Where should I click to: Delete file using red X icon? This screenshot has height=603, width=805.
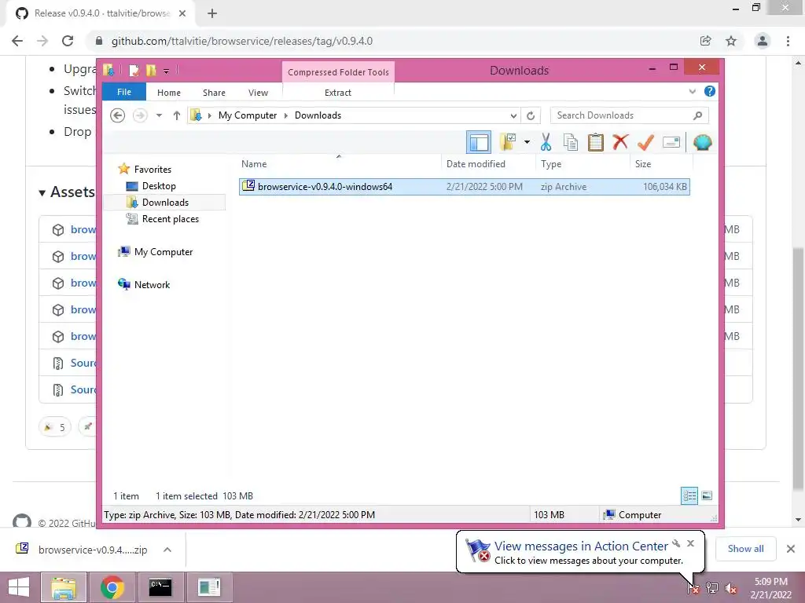(620, 141)
